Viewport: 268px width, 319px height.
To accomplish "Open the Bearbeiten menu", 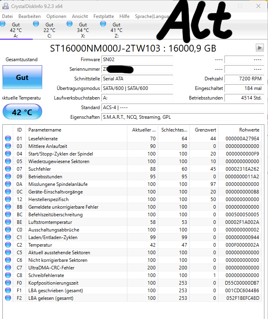I will tap(30, 16).
